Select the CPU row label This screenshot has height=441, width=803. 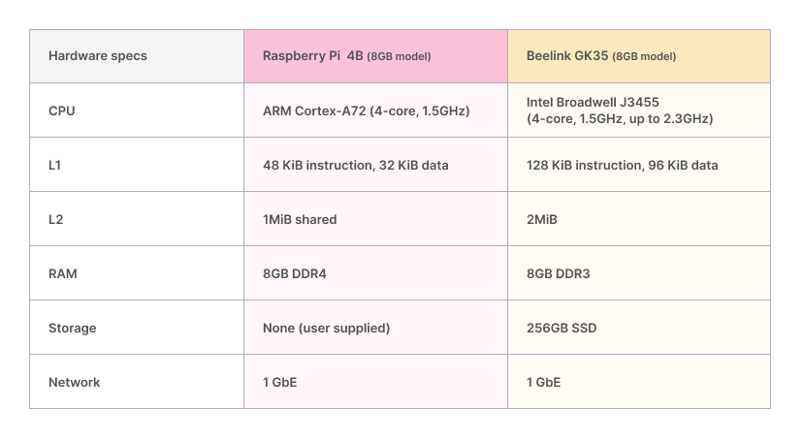(62, 110)
